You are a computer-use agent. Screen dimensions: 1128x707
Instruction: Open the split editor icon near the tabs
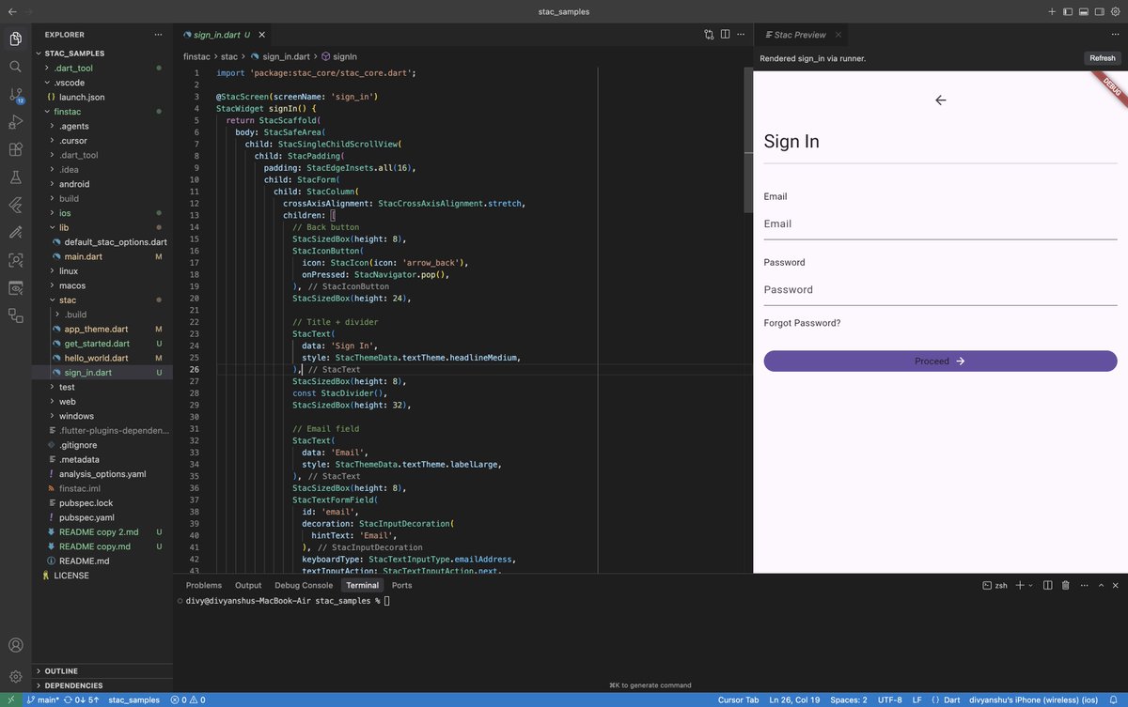point(724,34)
